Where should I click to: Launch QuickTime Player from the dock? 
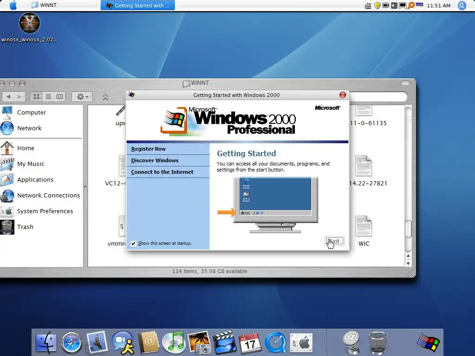click(276, 343)
